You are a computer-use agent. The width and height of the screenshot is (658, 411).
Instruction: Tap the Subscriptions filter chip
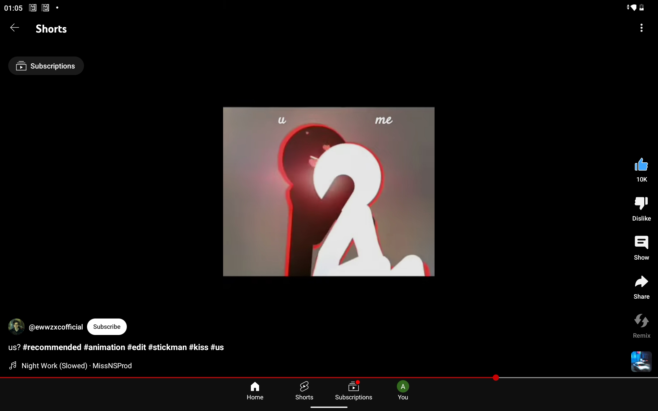[46, 66]
